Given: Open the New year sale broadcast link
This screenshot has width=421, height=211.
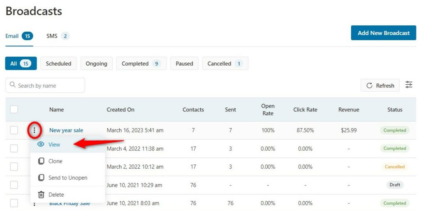Looking at the screenshot, I should pos(66,130).
